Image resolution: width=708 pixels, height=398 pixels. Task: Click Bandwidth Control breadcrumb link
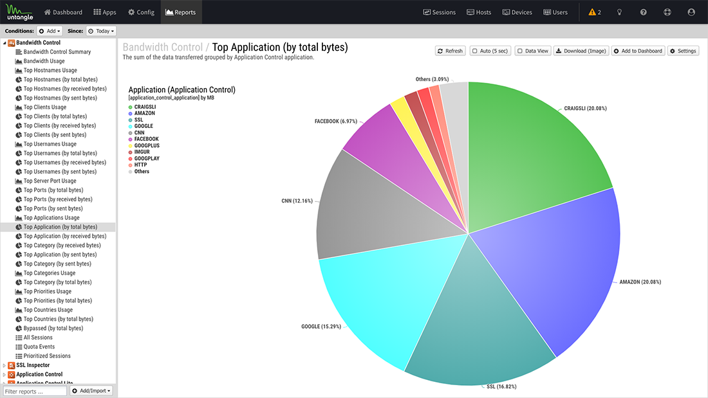point(163,48)
